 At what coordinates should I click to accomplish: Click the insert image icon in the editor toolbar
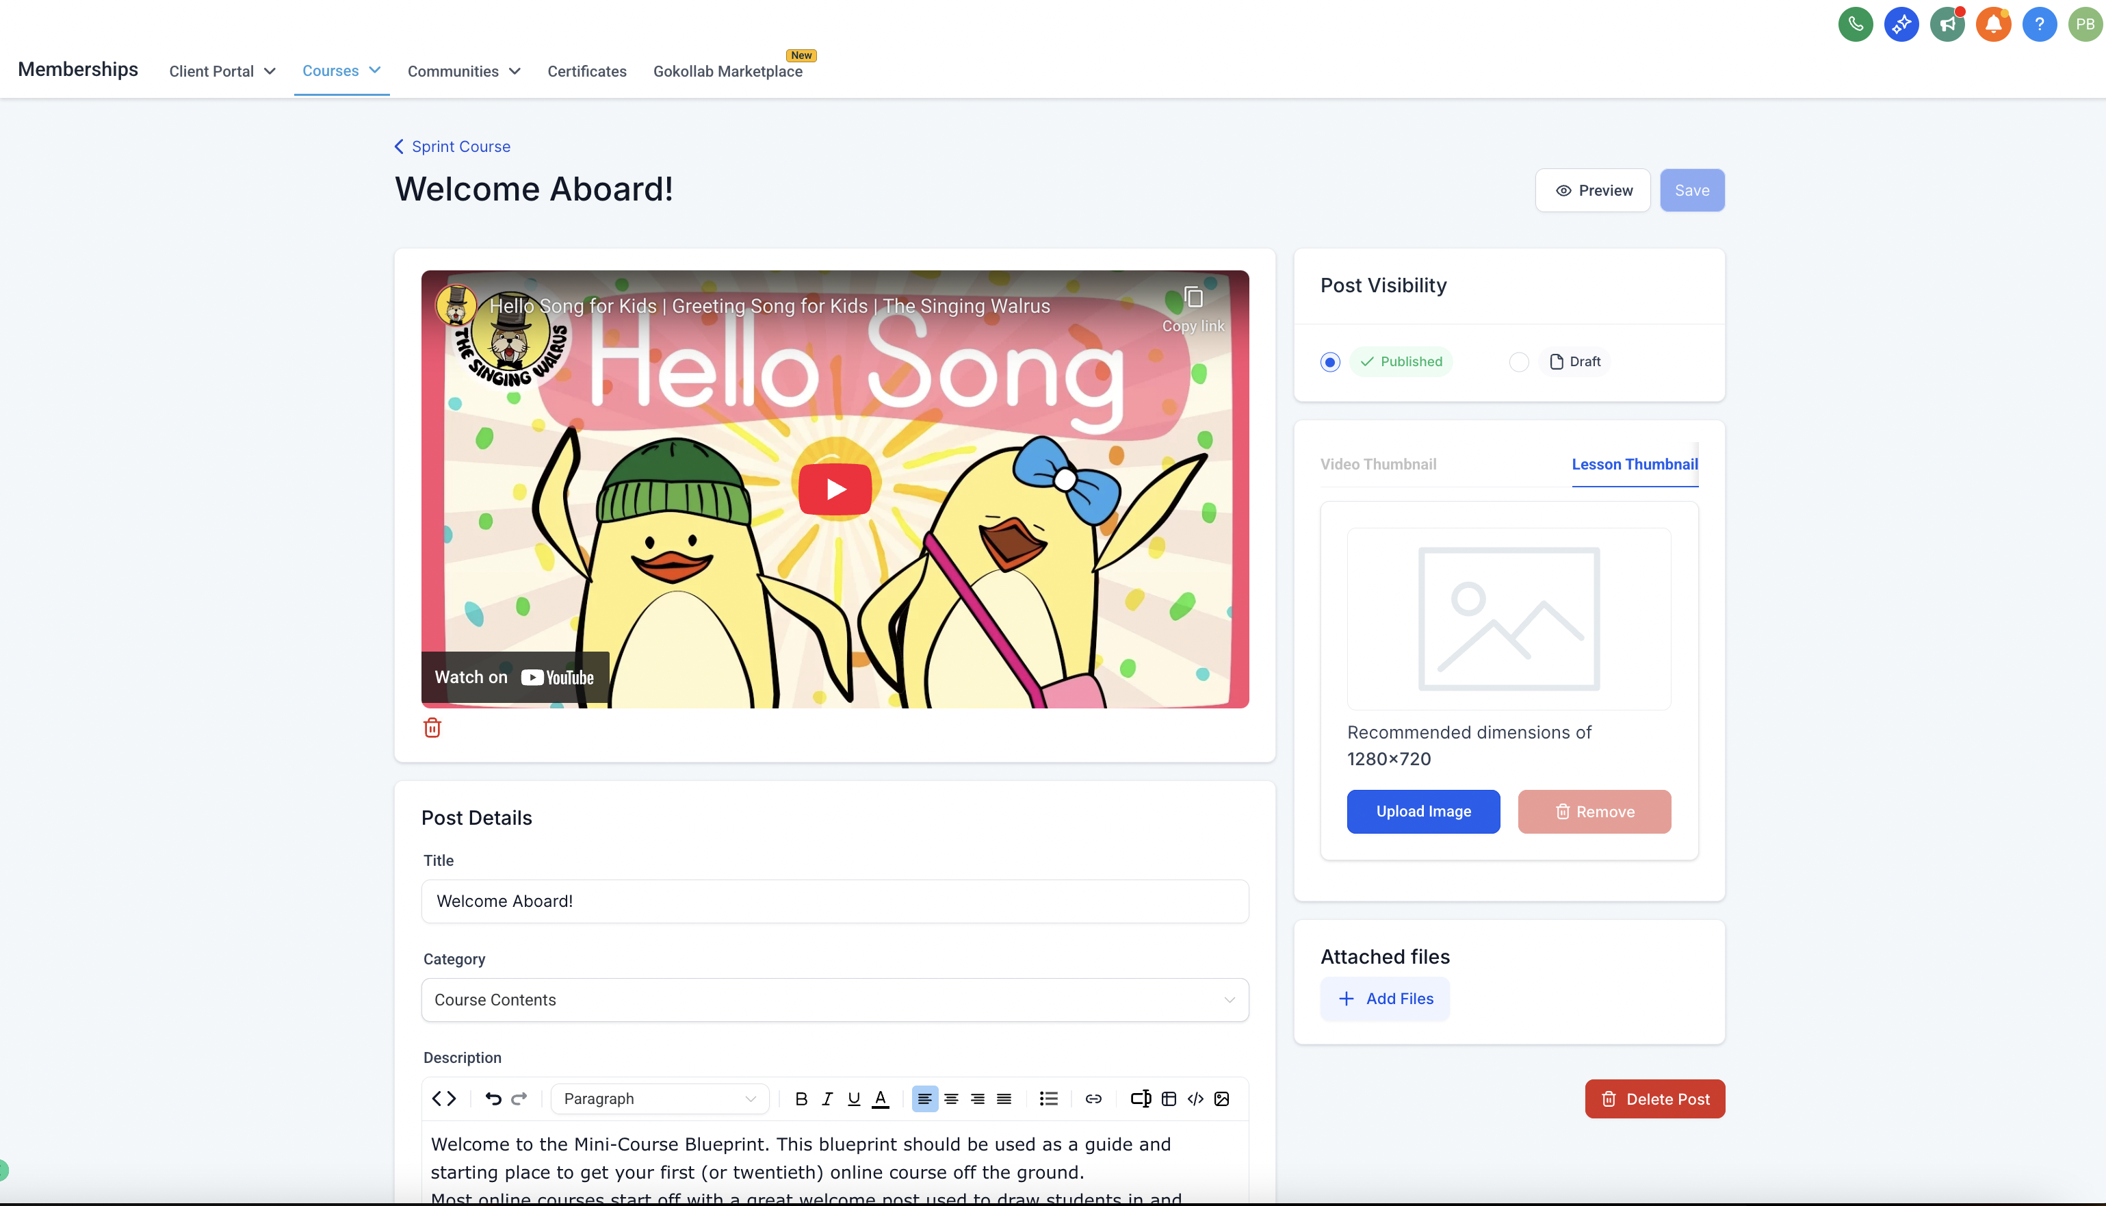[x=1221, y=1099]
